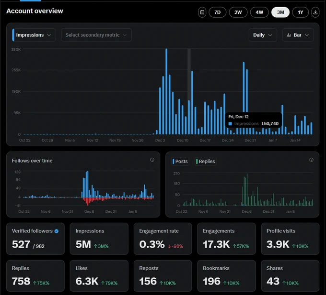Click the tallest impressions bar near Dec 3
This screenshot has height=295, width=326.
[x=166, y=91]
